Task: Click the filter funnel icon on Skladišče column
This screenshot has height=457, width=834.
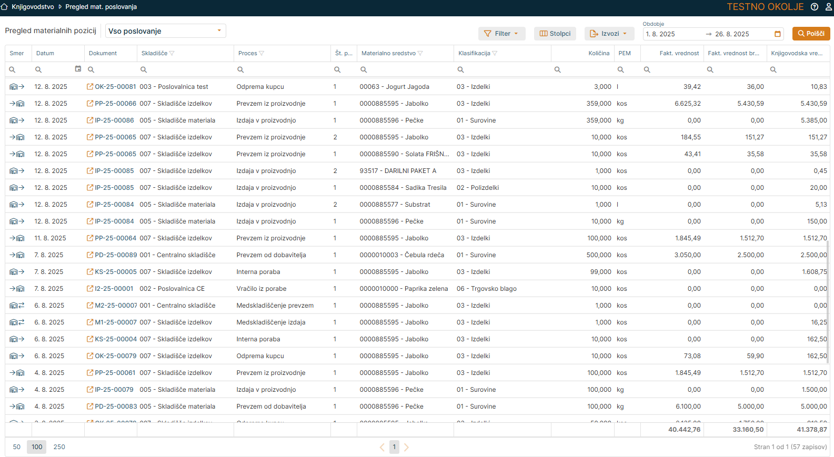Action: pyautogui.click(x=172, y=54)
